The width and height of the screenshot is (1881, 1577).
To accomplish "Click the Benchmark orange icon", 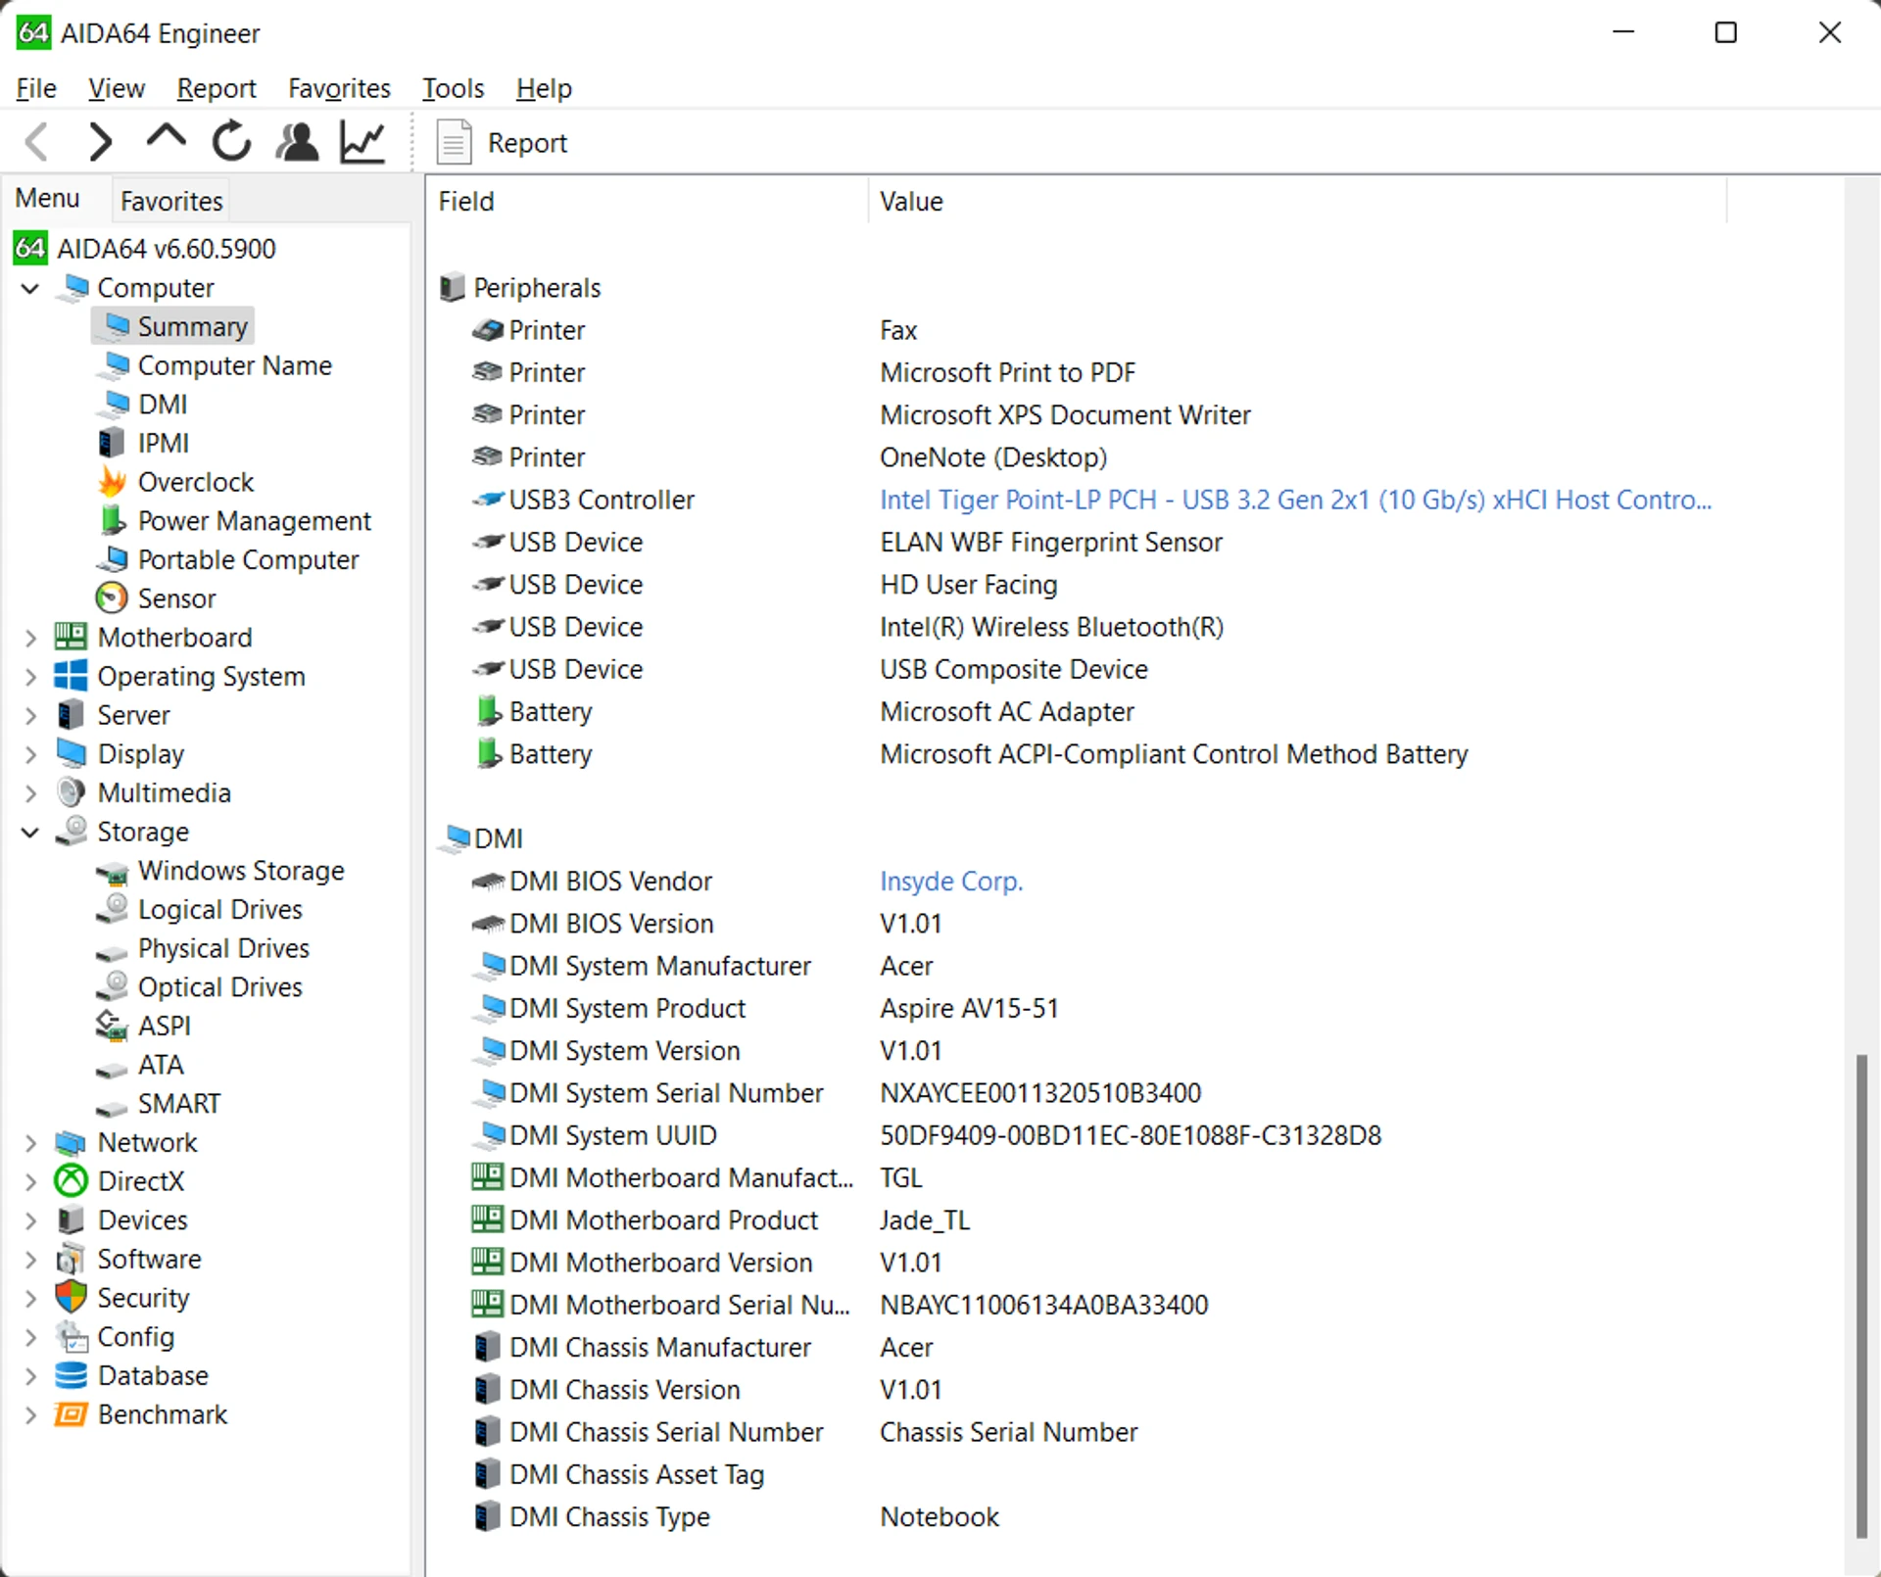I will click(71, 1414).
